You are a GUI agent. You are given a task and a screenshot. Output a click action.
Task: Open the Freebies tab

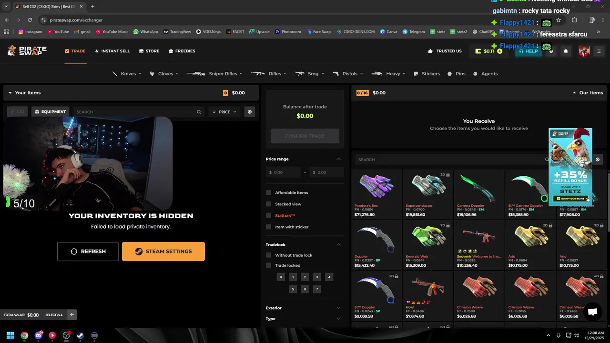(182, 51)
